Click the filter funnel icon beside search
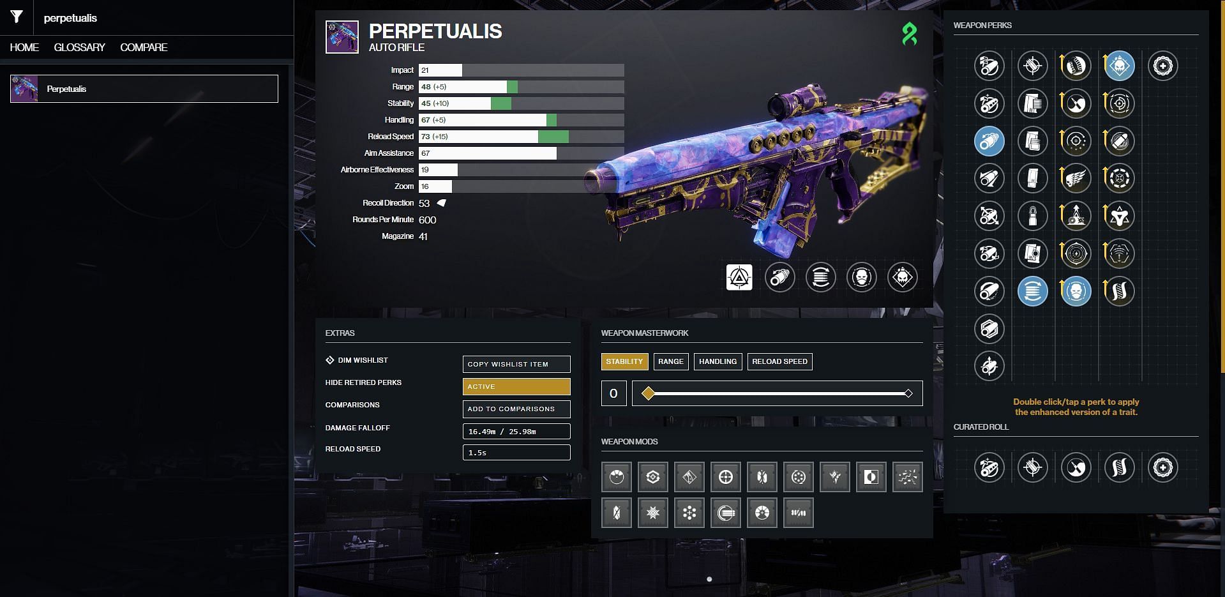This screenshot has width=1225, height=597. tap(17, 17)
